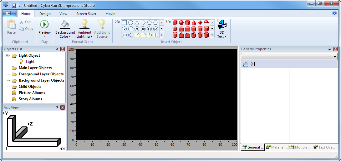Click the Background Color paint bucket icon
Image resolution: width=341 pixels, height=161 pixels.
click(65, 24)
